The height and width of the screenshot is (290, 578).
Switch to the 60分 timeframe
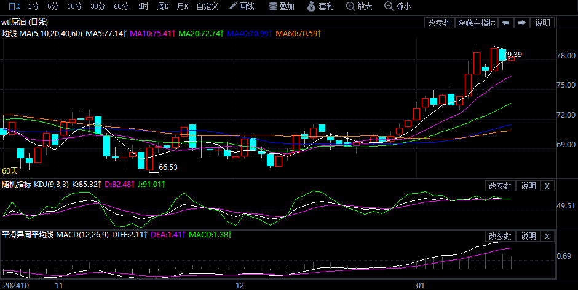click(x=121, y=7)
